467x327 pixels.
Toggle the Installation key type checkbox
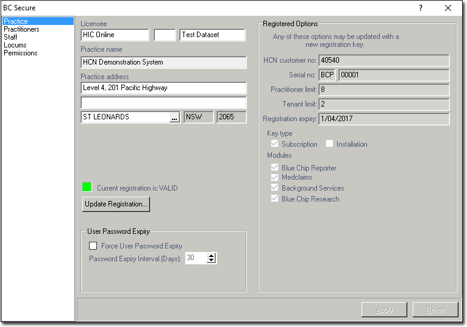[330, 144]
